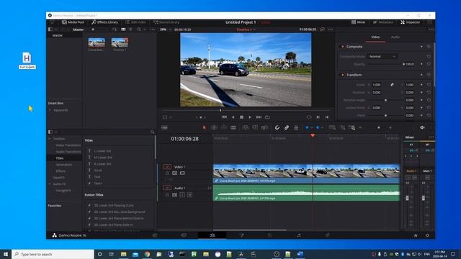Expand the Keywords smart bin
Screen dimensions: 461x259
(50, 110)
